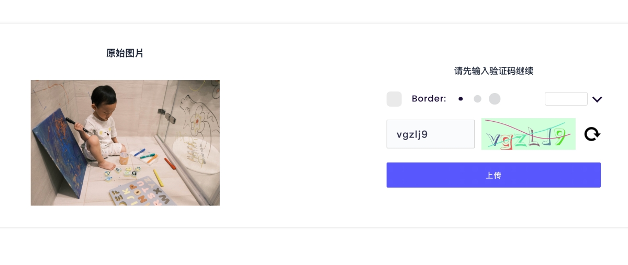This screenshot has width=628, height=265.
Task: Click the 原始图片 heading
Action: pyautogui.click(x=125, y=53)
